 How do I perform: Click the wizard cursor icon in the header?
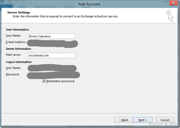[x=169, y=15]
